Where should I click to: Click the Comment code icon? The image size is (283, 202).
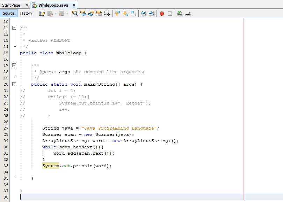(x=180, y=13)
